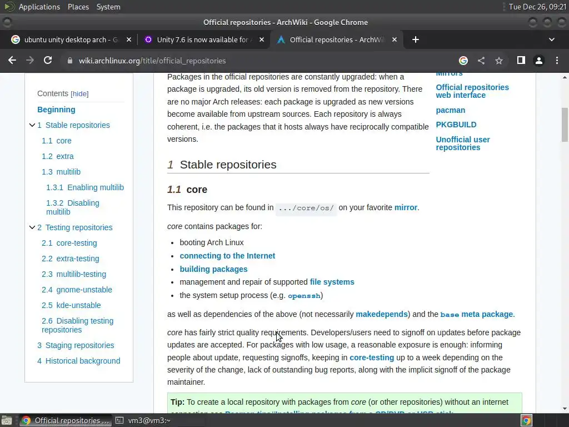This screenshot has height=427, width=569.
Task: Open the Chrome profile menu
Action: 539,61
